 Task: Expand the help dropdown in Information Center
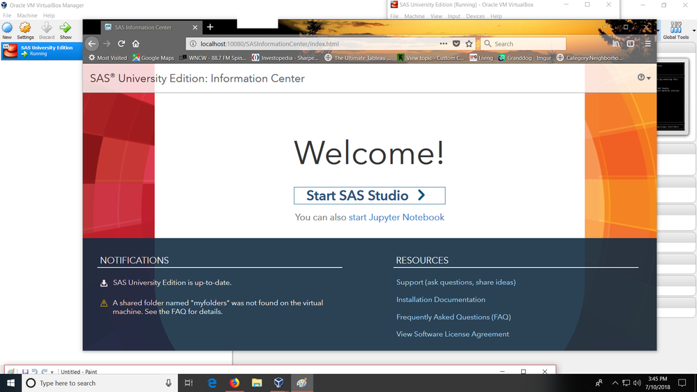point(644,78)
